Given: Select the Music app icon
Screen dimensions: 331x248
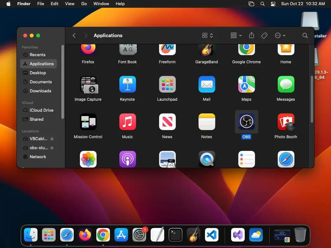Looking at the screenshot, I should pyautogui.click(x=127, y=122).
